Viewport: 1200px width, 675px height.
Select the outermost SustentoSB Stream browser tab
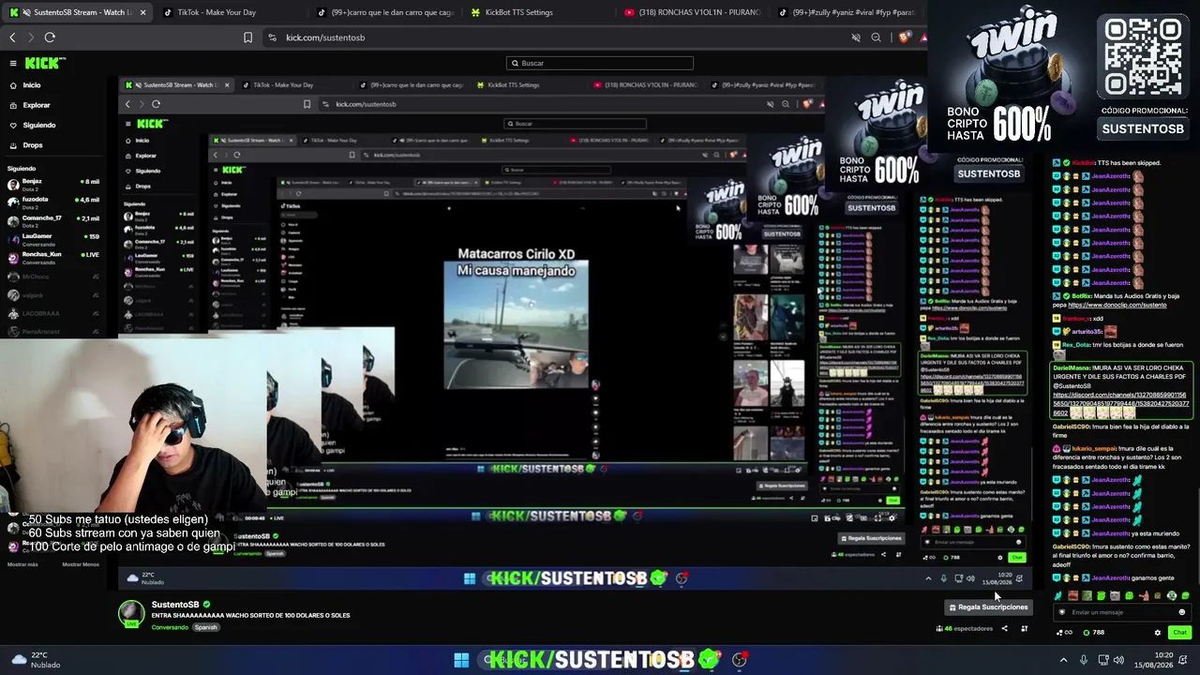(77, 12)
